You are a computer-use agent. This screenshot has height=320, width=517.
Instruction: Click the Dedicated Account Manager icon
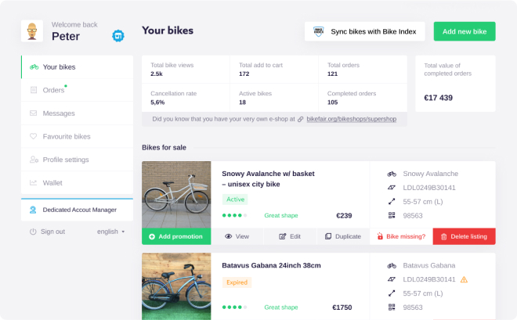pos(33,210)
